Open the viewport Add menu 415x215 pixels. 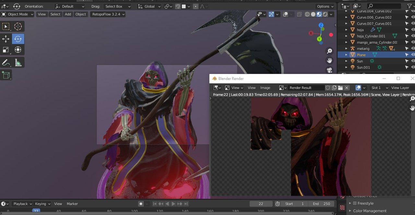68,14
